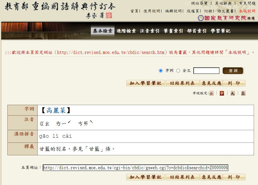Open the 學習筆記 tab
This screenshot has width=258, height=185.
tap(220, 31)
